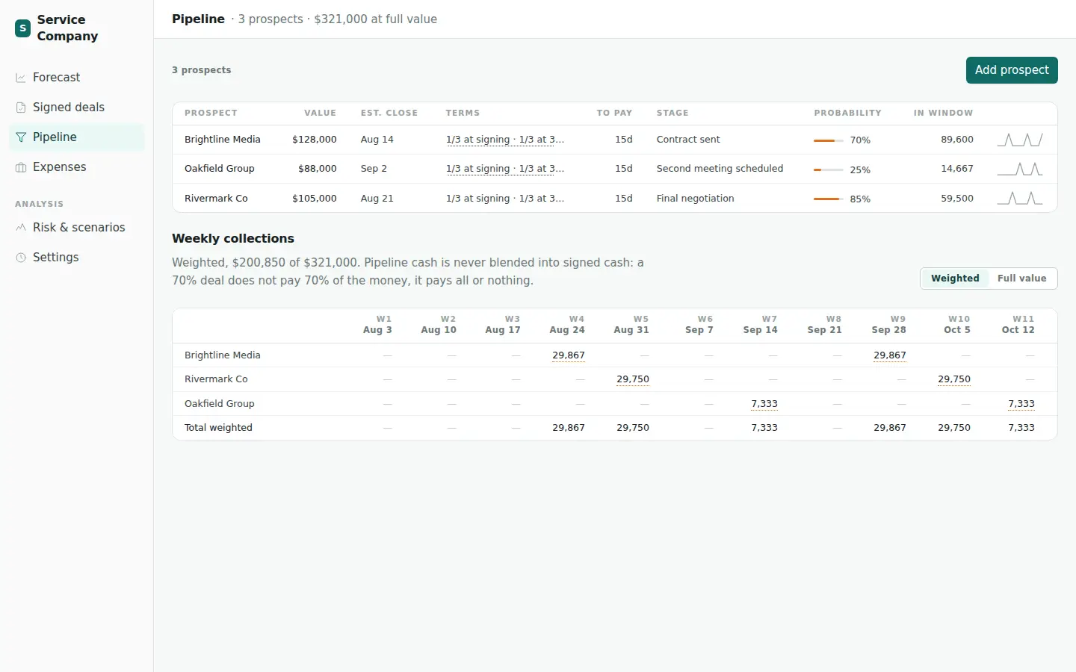Click the Service Company logo icon

[x=23, y=28]
